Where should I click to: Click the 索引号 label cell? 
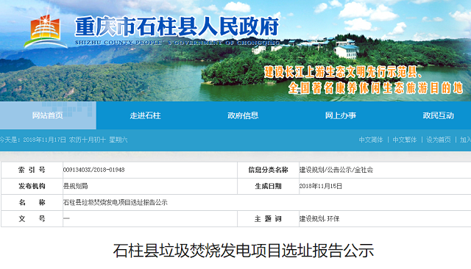[32, 170]
